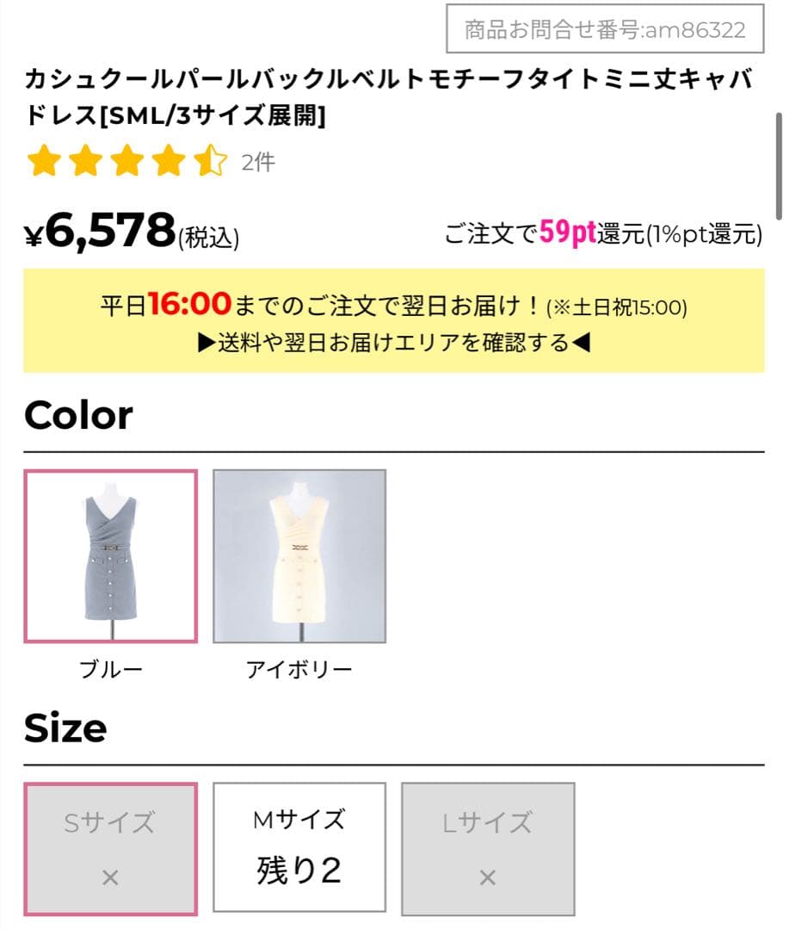Image resolution: width=789 pixels, height=930 pixels.
Task: Click the half-filled fifth rating star
Action: [210, 161]
